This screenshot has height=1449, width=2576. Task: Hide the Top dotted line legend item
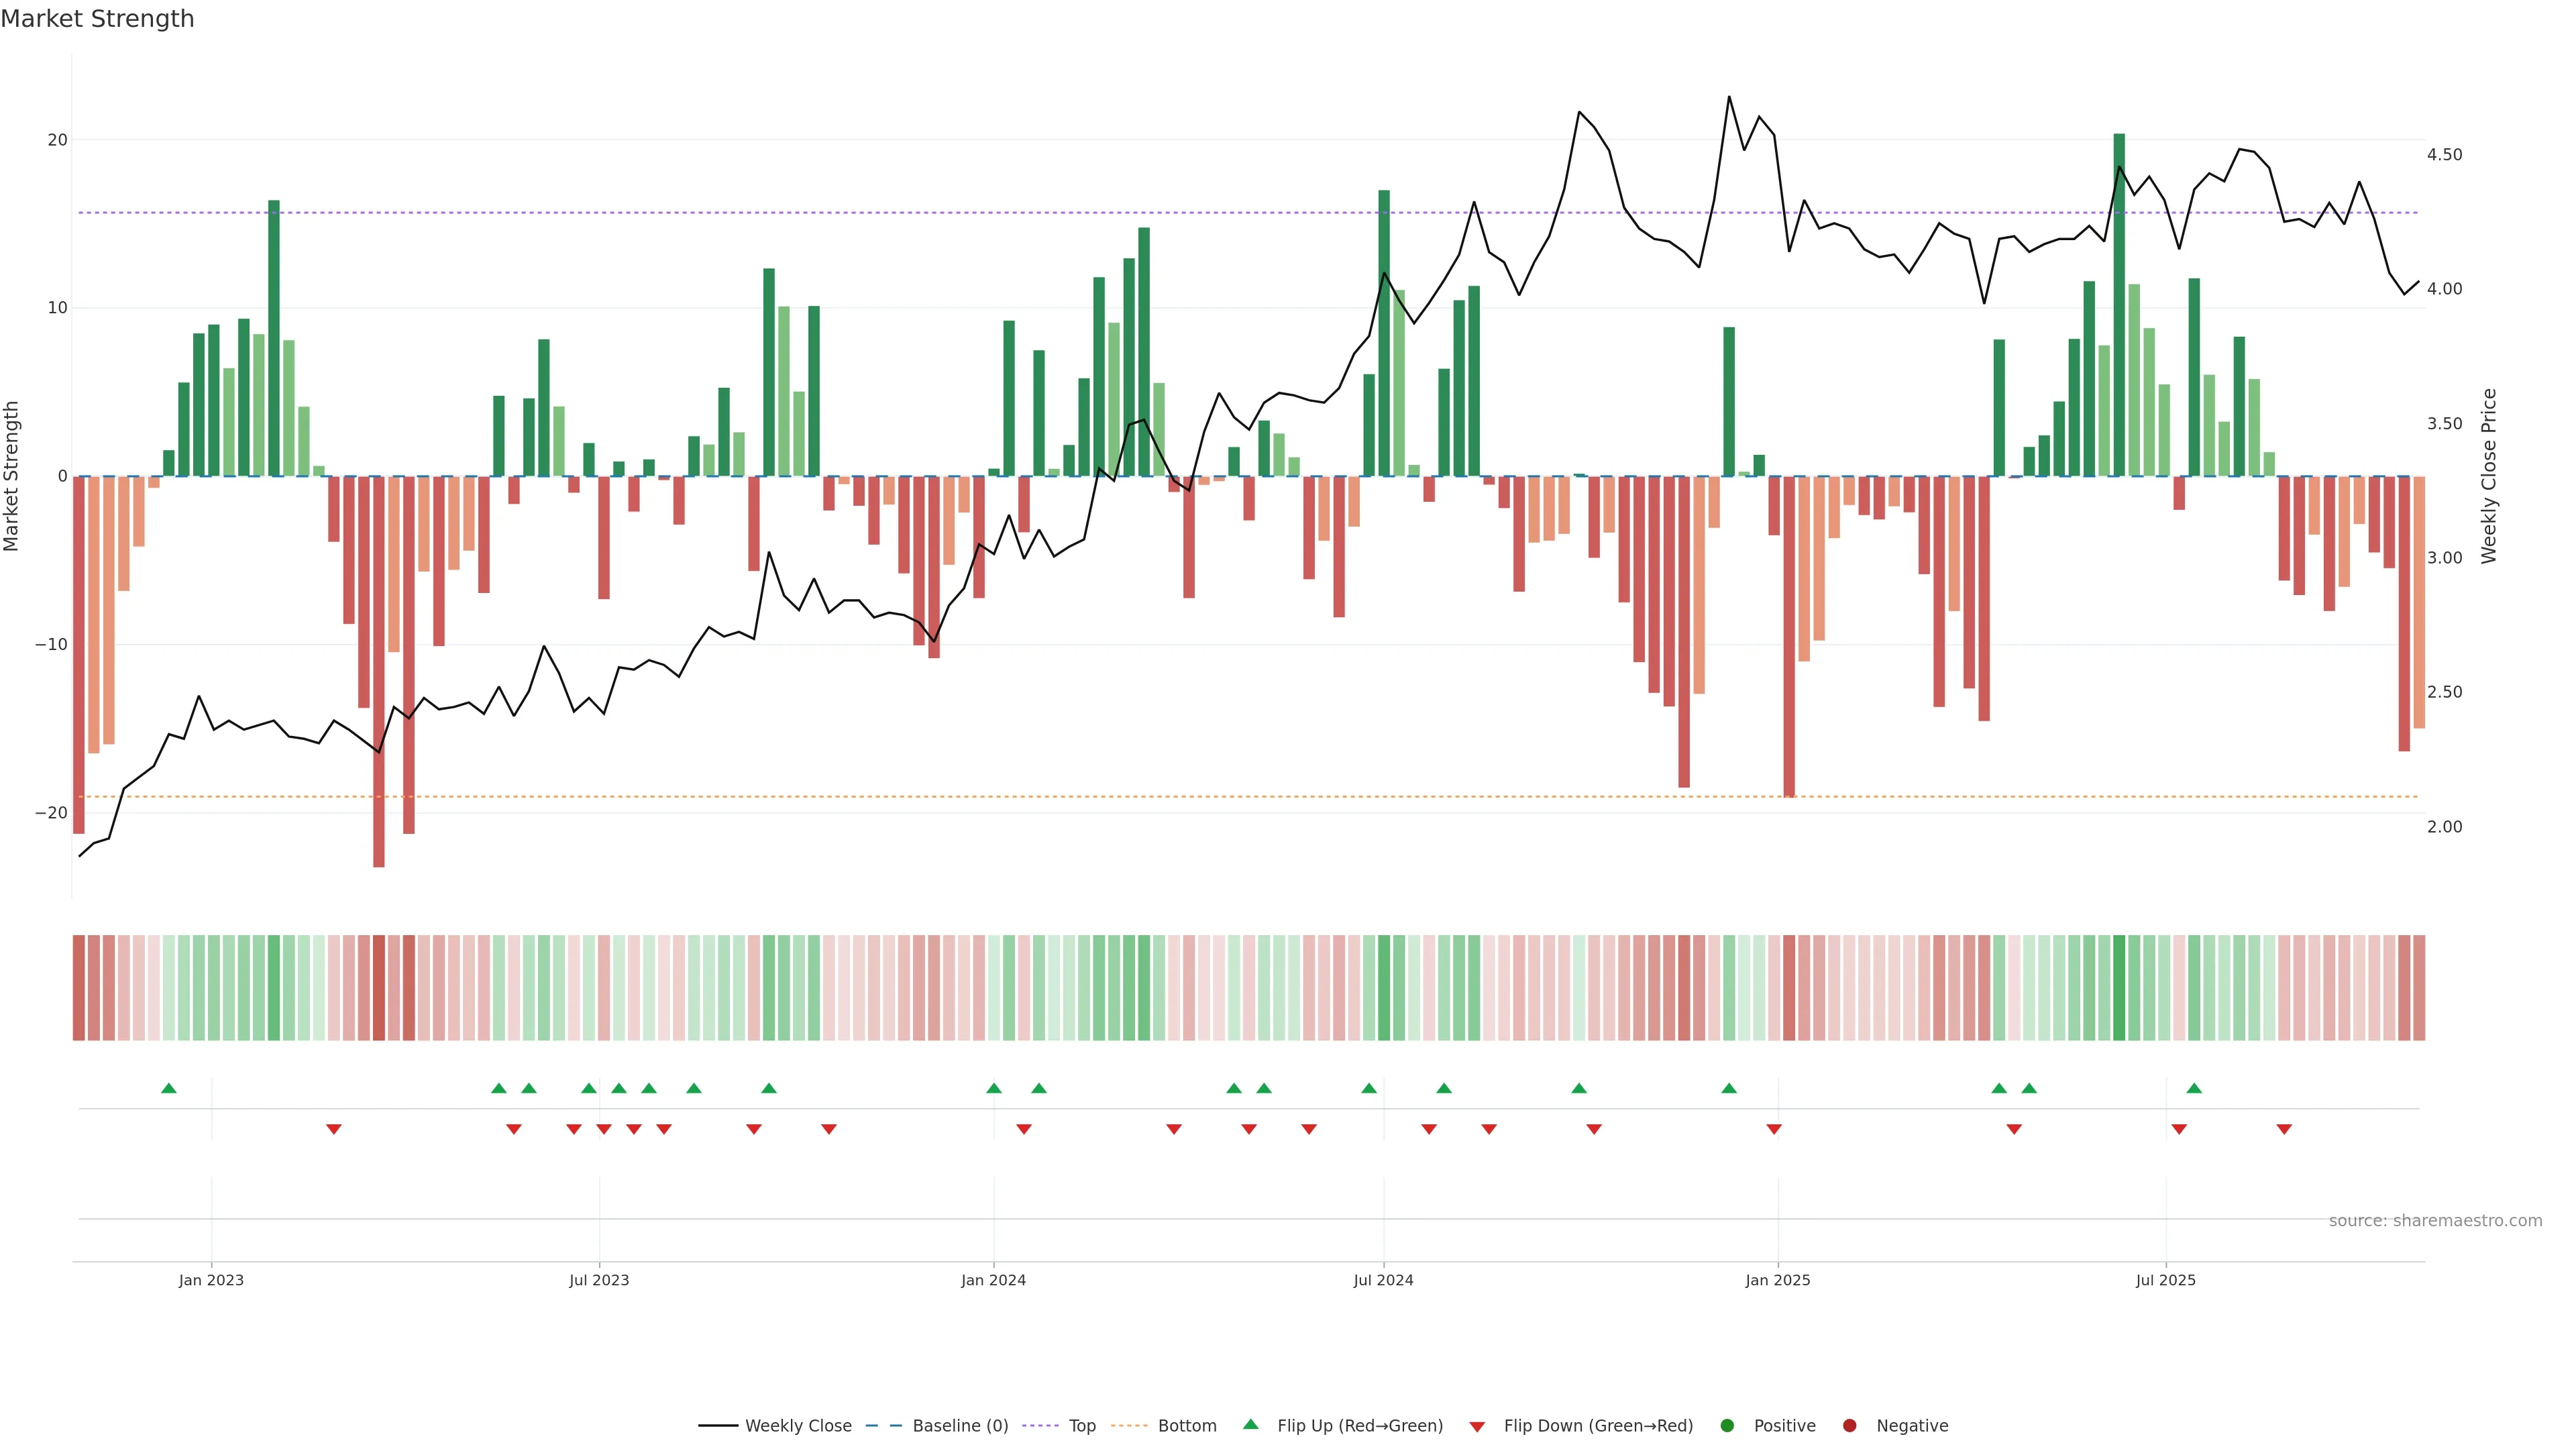tap(1081, 1426)
